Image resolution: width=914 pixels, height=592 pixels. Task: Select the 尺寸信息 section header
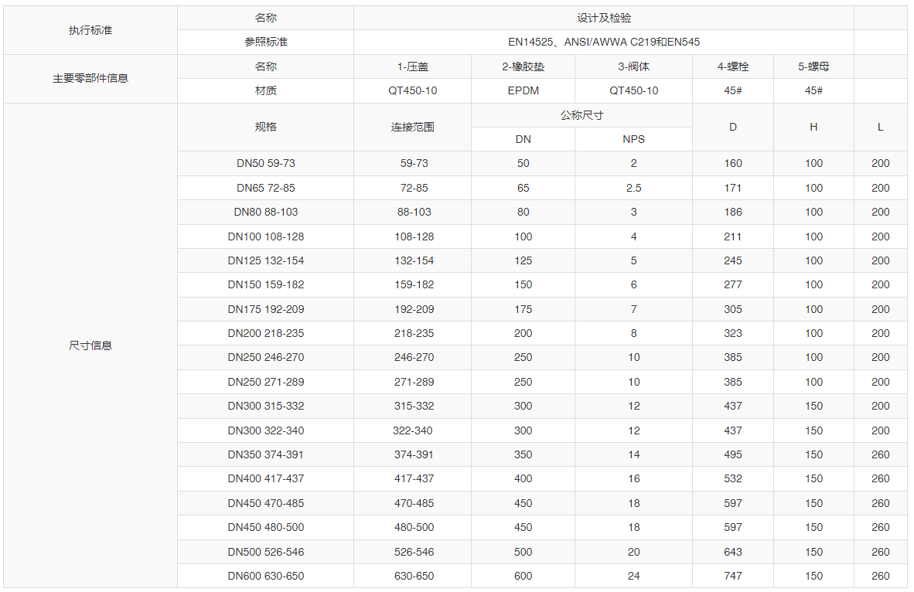pos(90,345)
